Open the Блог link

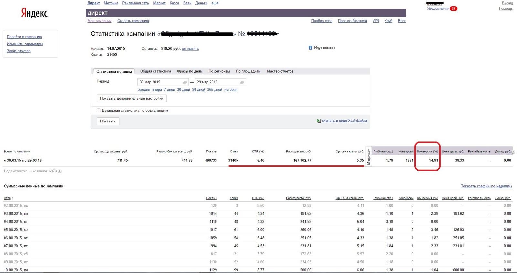pyautogui.click(x=402, y=21)
